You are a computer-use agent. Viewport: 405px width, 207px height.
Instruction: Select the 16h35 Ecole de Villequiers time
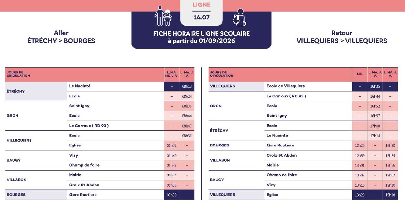coord(375,86)
